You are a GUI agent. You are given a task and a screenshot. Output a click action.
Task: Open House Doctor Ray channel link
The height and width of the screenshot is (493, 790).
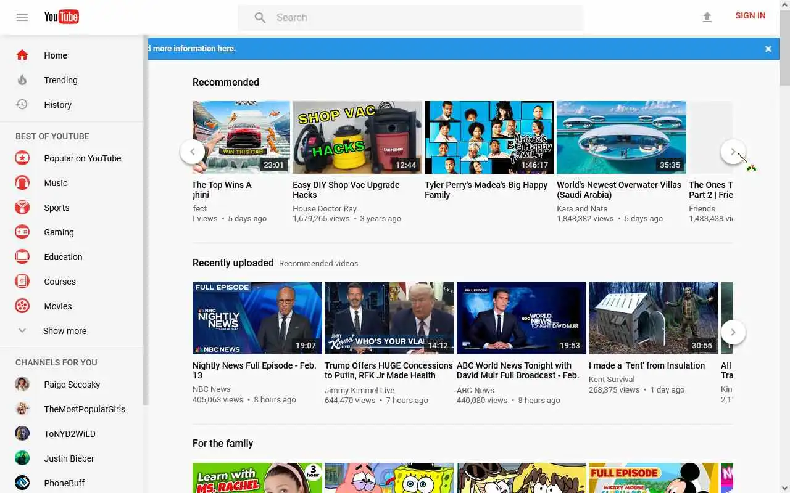click(325, 209)
